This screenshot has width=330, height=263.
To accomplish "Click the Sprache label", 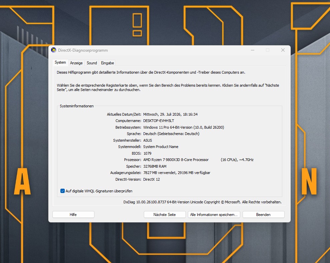I will pos(134,134).
